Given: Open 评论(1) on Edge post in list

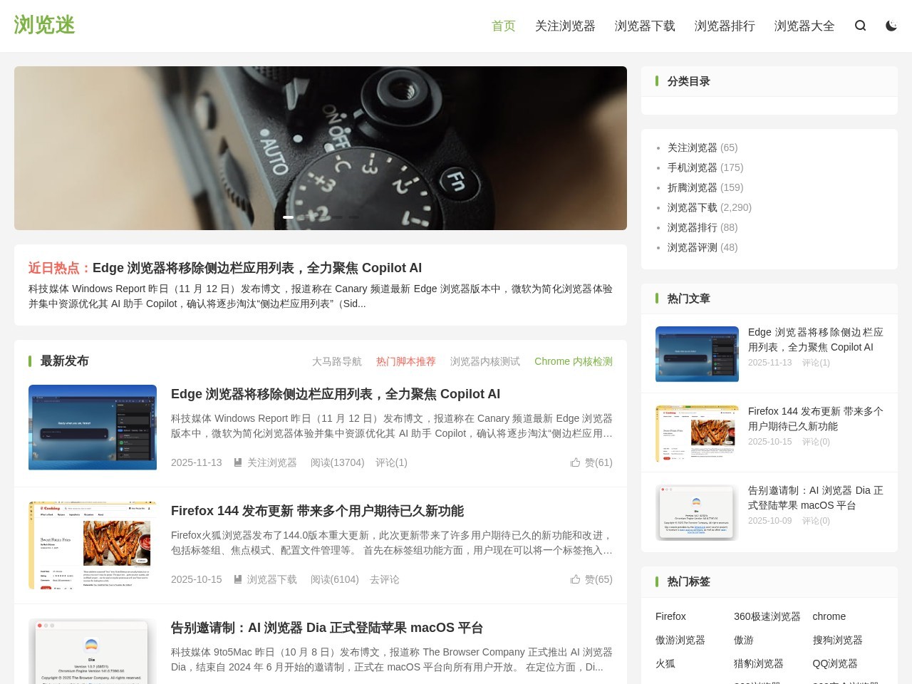Looking at the screenshot, I should (x=391, y=462).
